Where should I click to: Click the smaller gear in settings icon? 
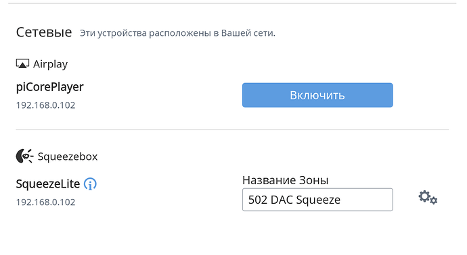[x=434, y=200]
